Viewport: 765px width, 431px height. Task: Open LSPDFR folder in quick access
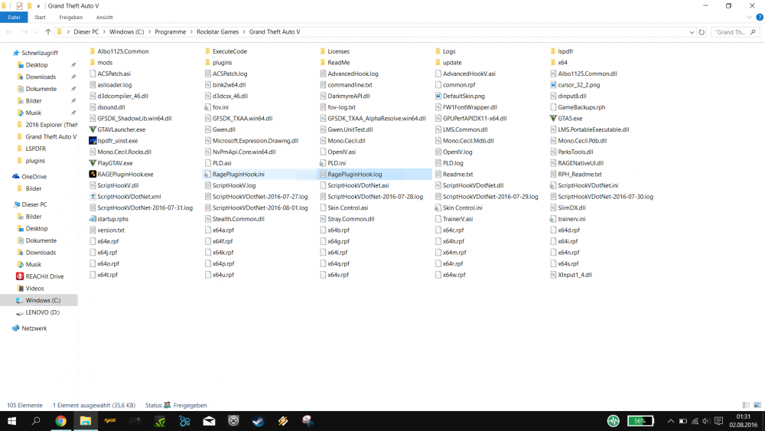(36, 149)
